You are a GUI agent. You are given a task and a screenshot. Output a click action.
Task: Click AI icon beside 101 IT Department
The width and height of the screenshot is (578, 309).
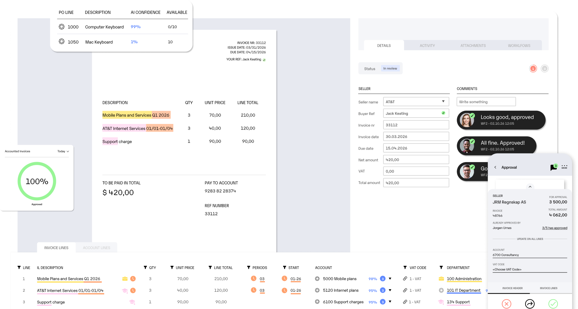[x=441, y=290]
